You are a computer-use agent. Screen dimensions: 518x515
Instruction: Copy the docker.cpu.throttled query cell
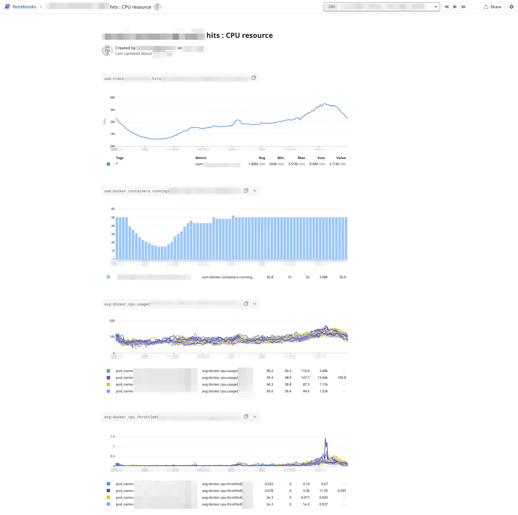[246, 417]
